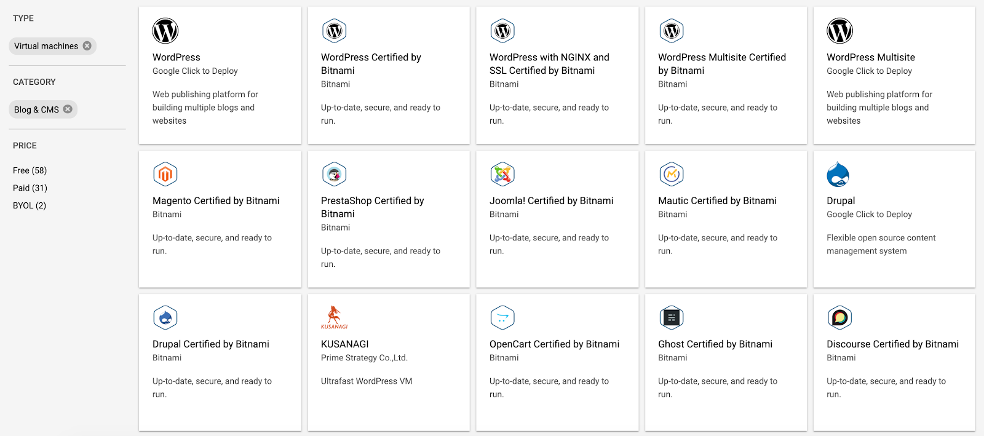Click Bitnami publisher under Ghost Certified

pos(672,358)
